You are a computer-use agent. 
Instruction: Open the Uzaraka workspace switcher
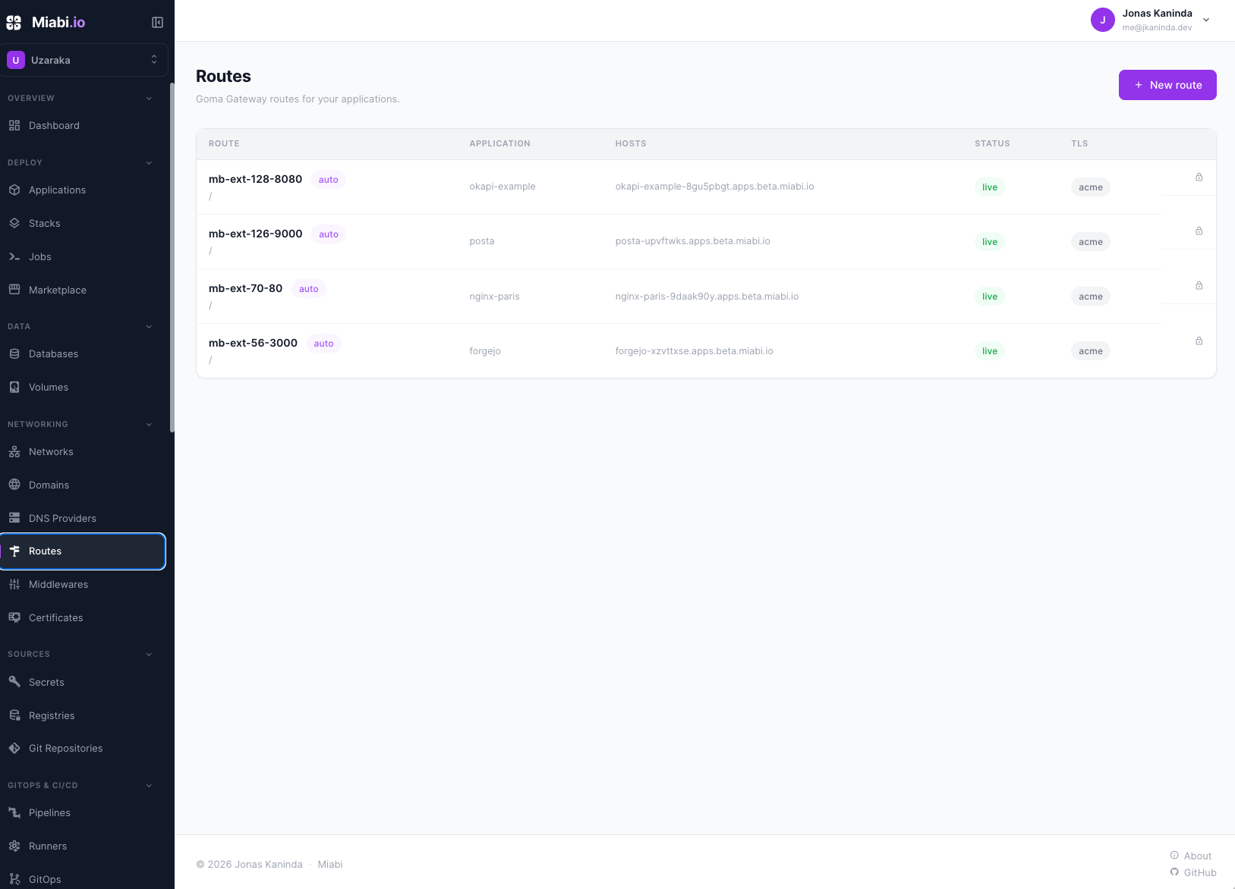point(83,60)
